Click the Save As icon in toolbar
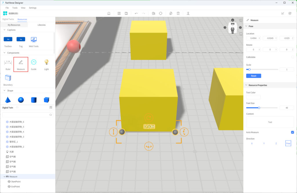 [126, 13]
